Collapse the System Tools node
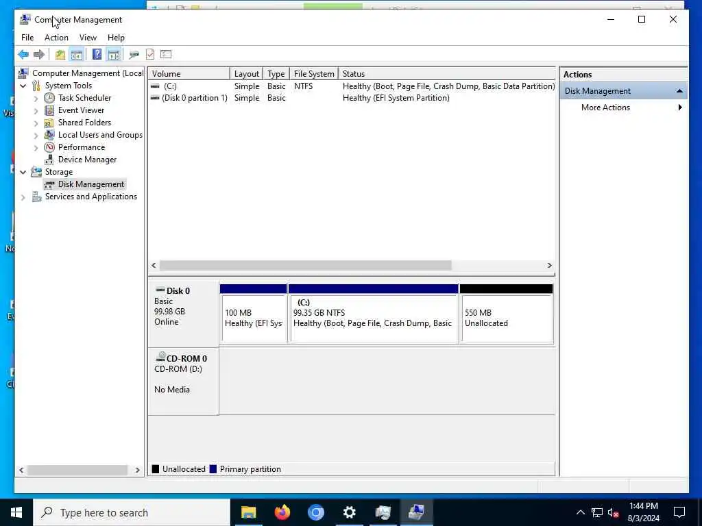Screen dimensions: 702x526 pos(23,86)
